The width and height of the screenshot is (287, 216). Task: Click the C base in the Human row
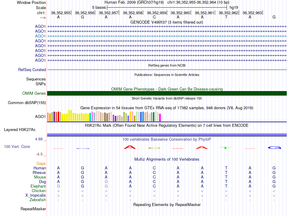click(154, 168)
